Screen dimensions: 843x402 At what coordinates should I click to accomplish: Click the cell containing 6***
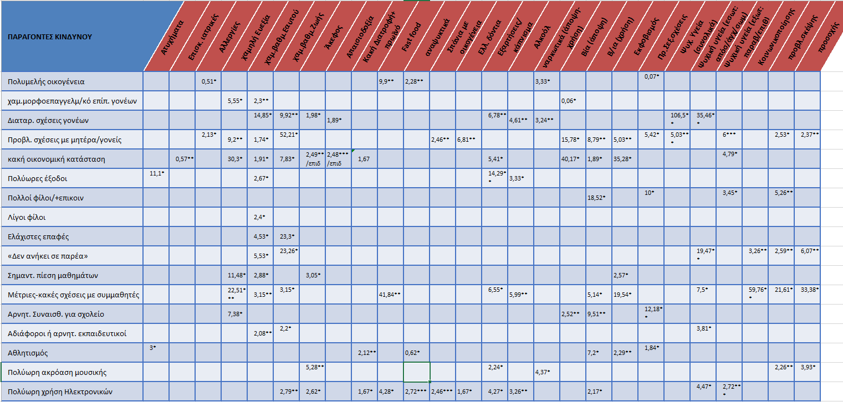pos(729,140)
